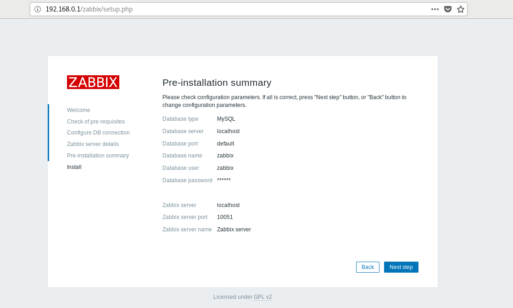513x308 pixels.
Task: Click the Database port default value
Action: click(x=225, y=144)
